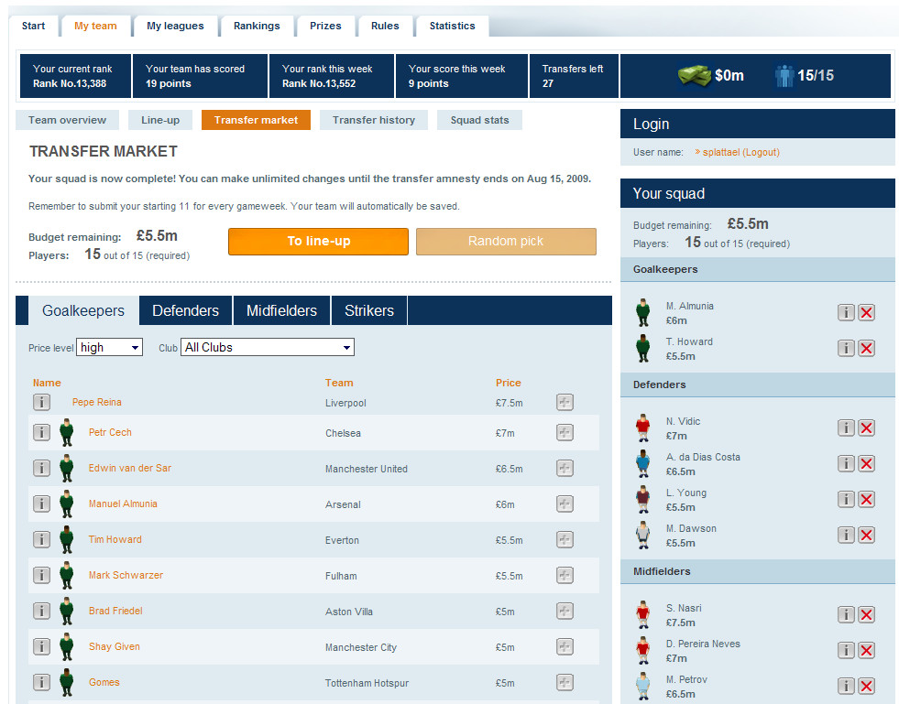Remove N. Vidic from your squad

pyautogui.click(x=866, y=428)
